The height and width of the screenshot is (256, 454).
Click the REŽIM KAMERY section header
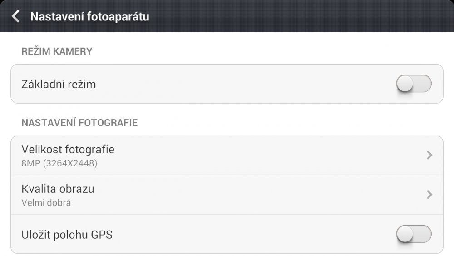coord(57,51)
